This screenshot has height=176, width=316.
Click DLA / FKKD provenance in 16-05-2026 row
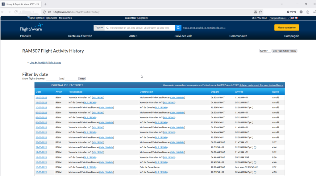90,167
